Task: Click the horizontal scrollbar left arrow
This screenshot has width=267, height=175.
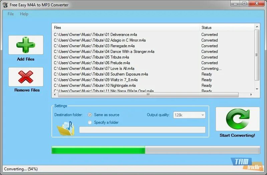Action: (55, 95)
